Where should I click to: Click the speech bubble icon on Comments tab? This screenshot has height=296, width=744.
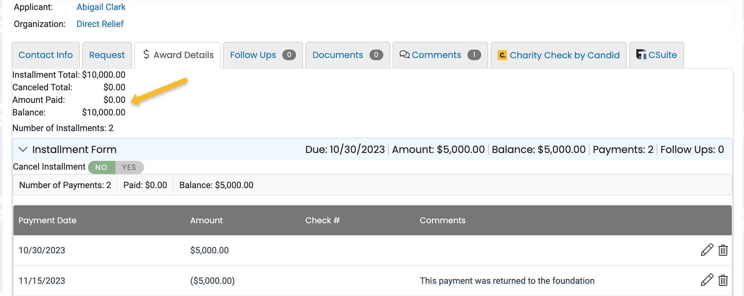coord(404,54)
